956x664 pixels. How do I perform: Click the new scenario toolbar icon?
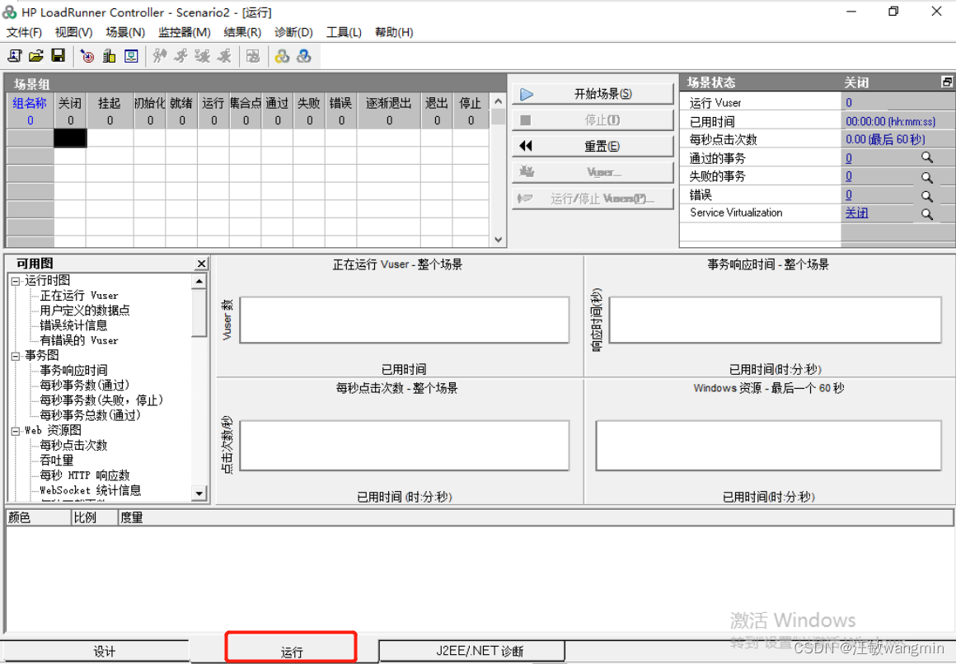[15, 55]
